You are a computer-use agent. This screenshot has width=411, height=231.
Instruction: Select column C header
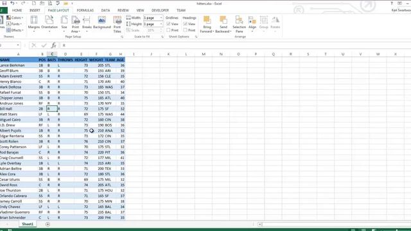pos(52,54)
